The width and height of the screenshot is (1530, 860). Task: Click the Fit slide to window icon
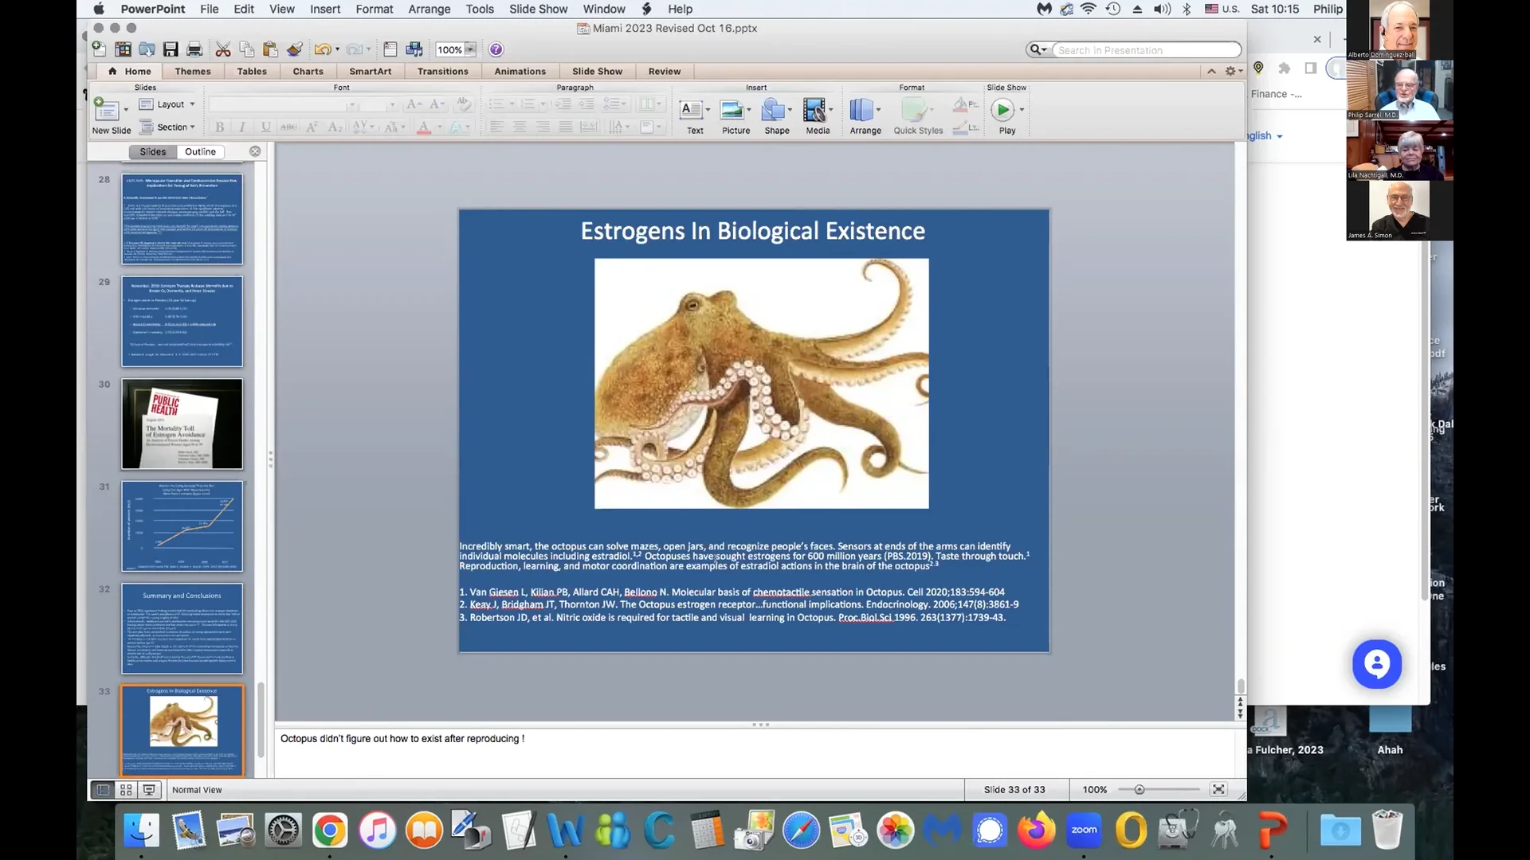1218,789
